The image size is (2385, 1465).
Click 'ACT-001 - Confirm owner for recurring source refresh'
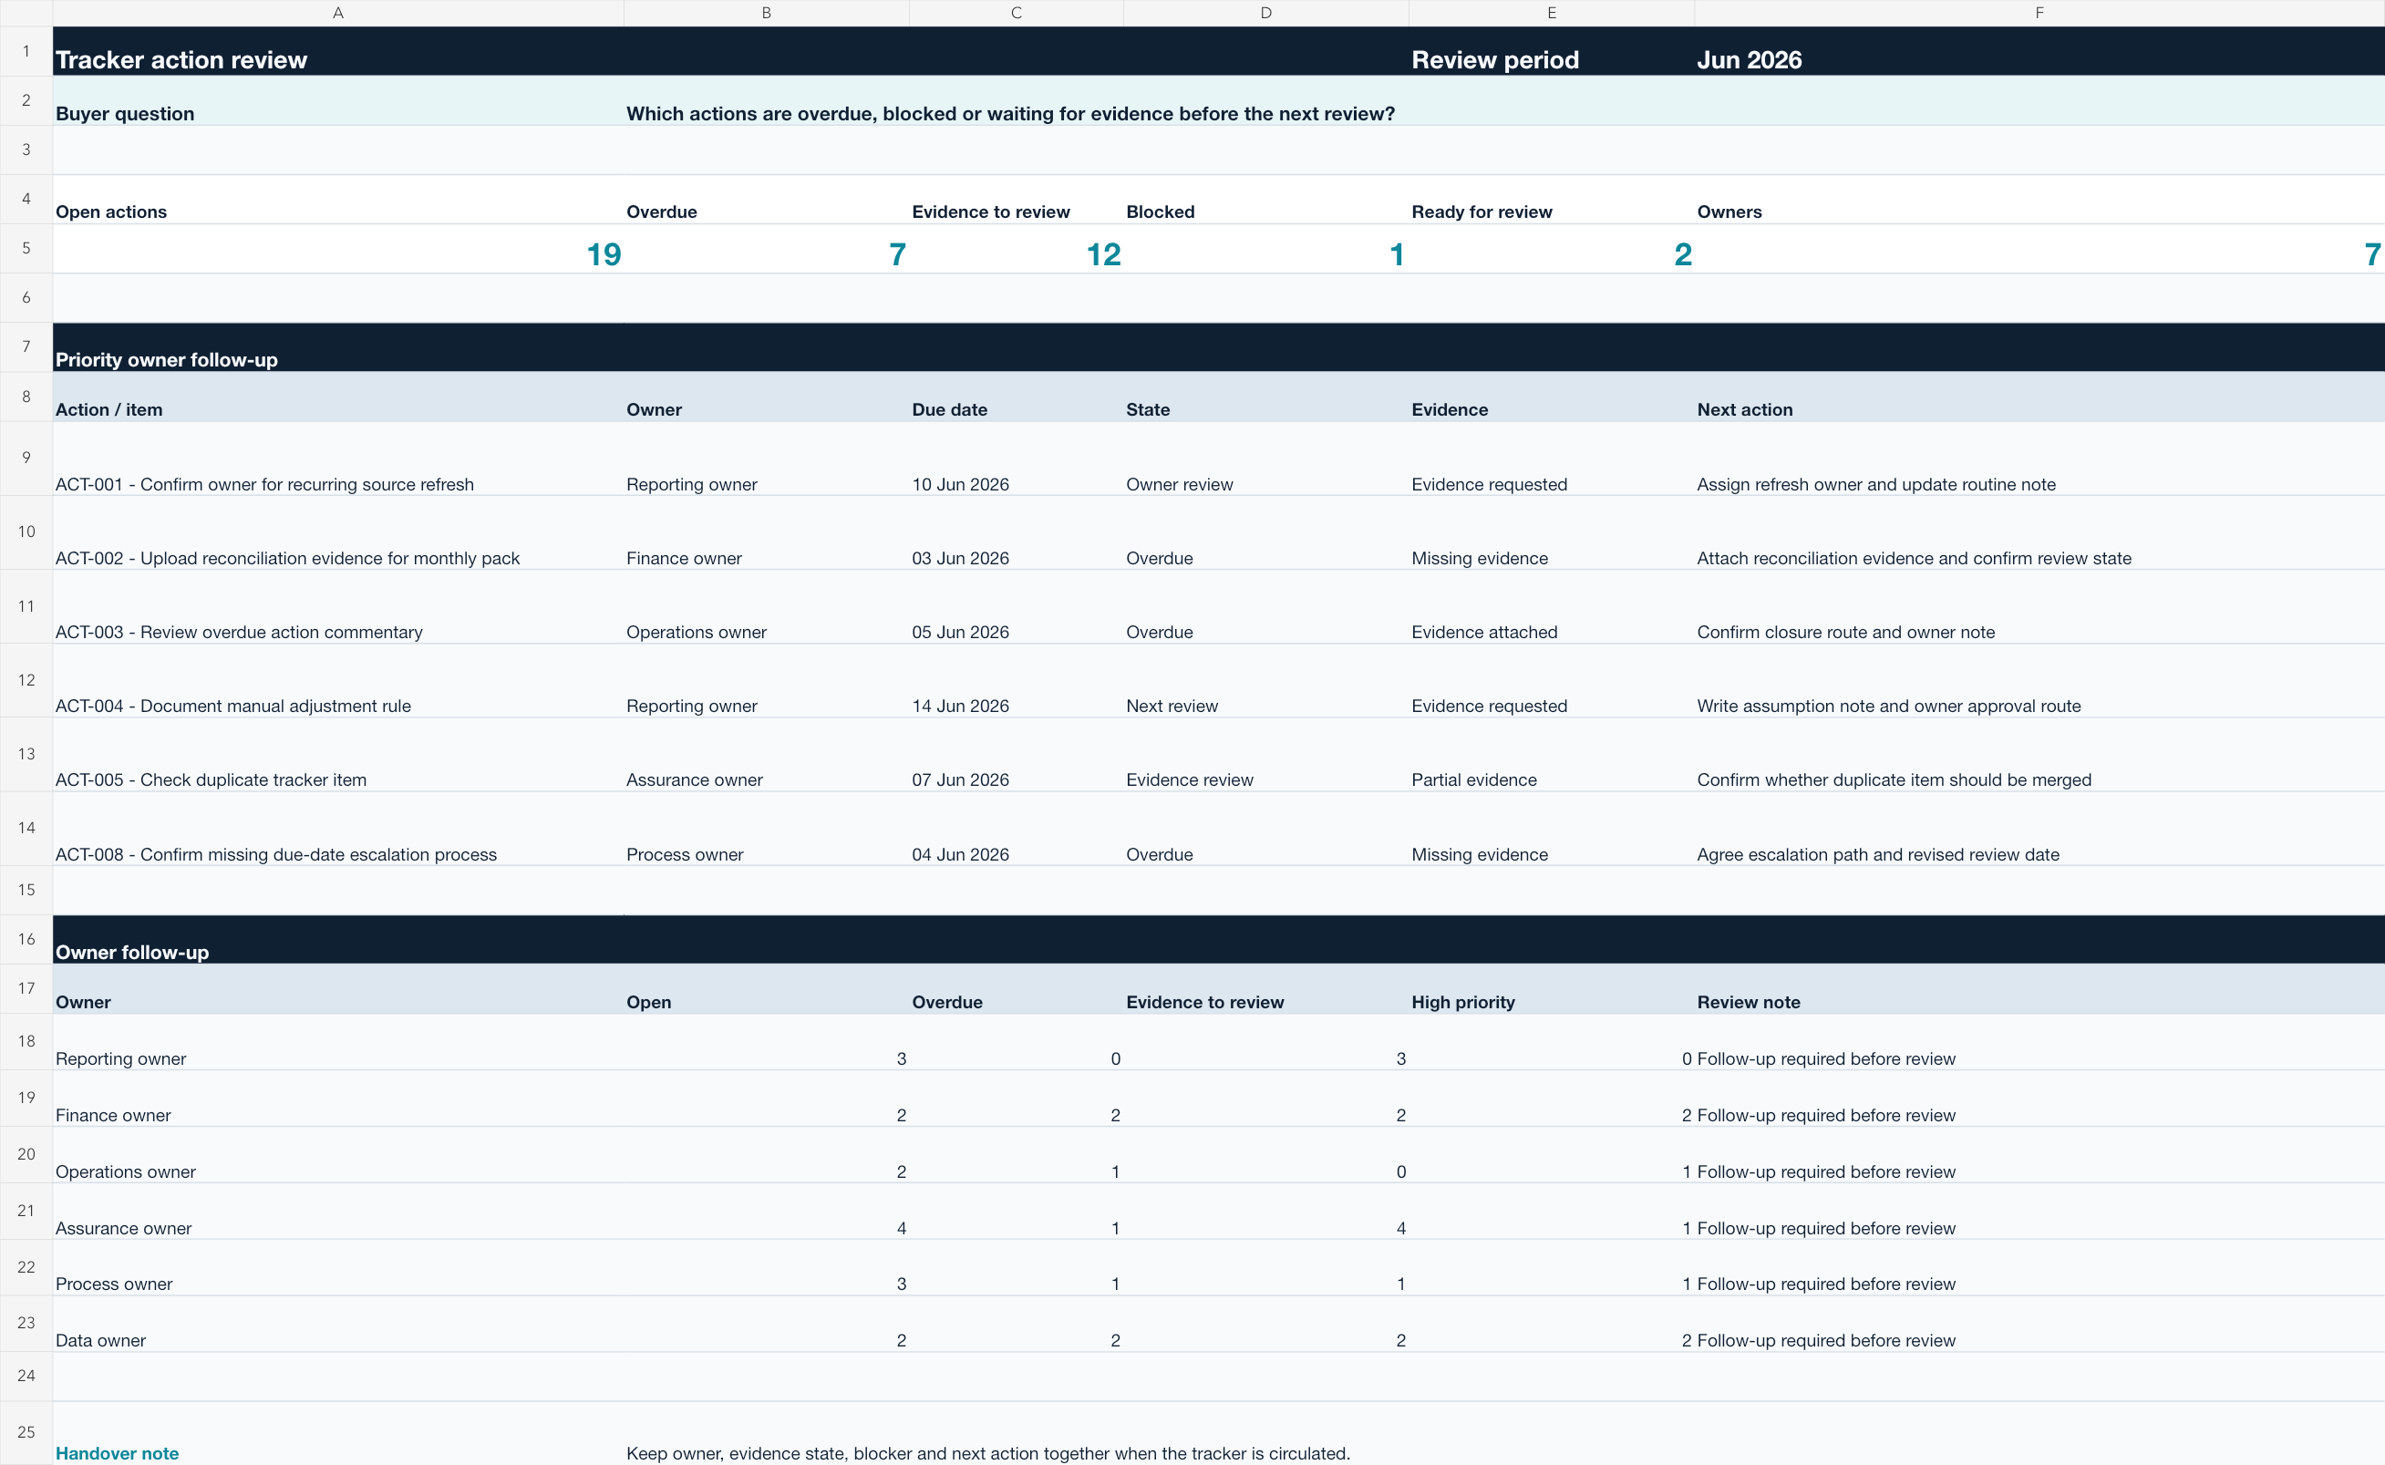(x=264, y=484)
